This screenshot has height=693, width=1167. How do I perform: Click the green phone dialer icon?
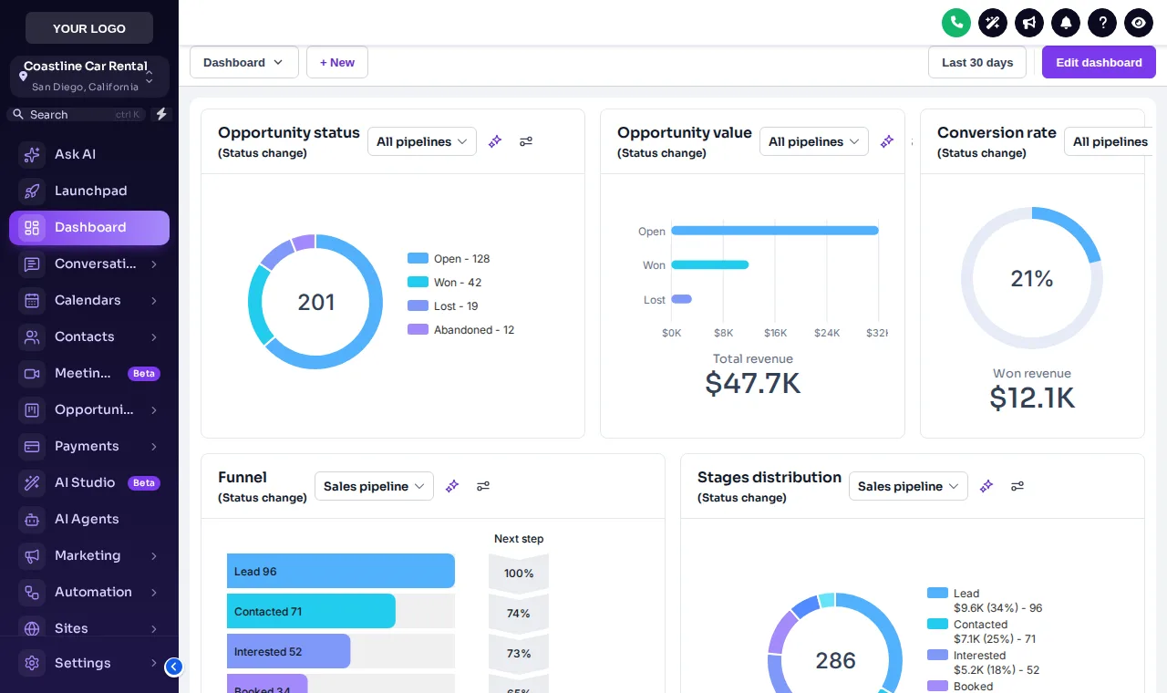tap(956, 23)
